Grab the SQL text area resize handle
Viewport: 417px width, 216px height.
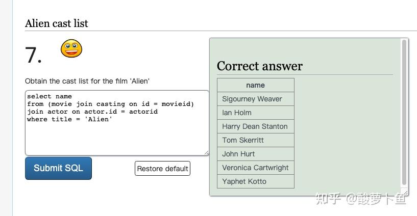206,152
